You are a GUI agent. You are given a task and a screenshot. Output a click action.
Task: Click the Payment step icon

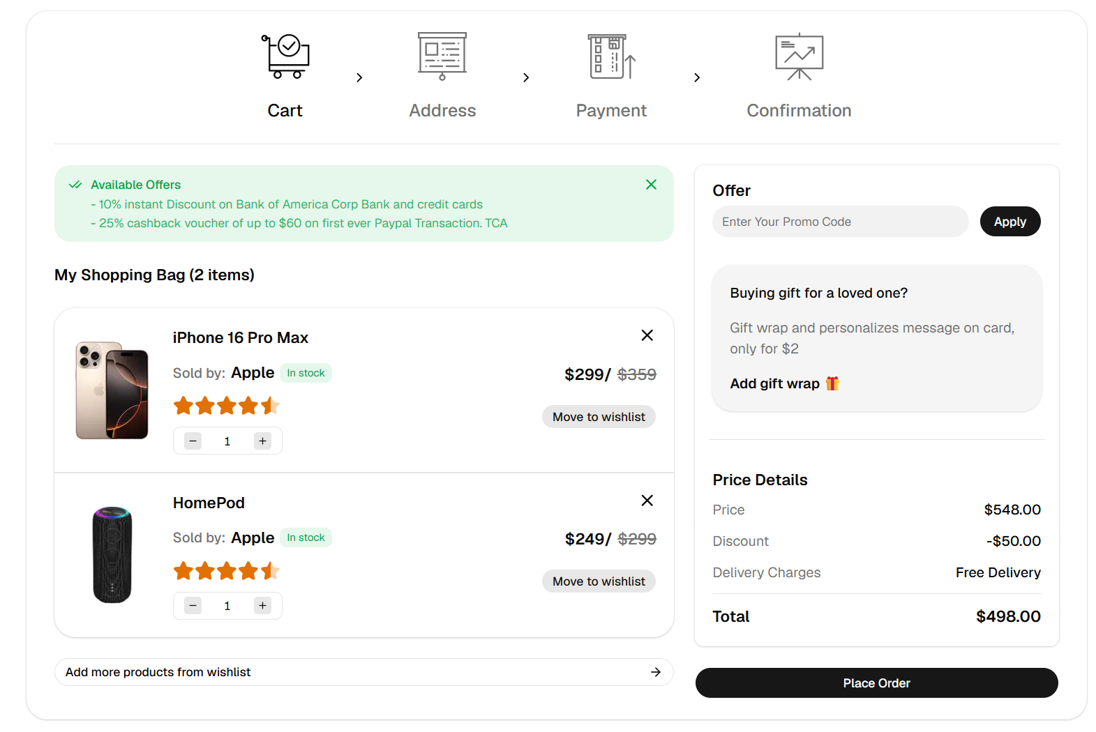click(611, 56)
